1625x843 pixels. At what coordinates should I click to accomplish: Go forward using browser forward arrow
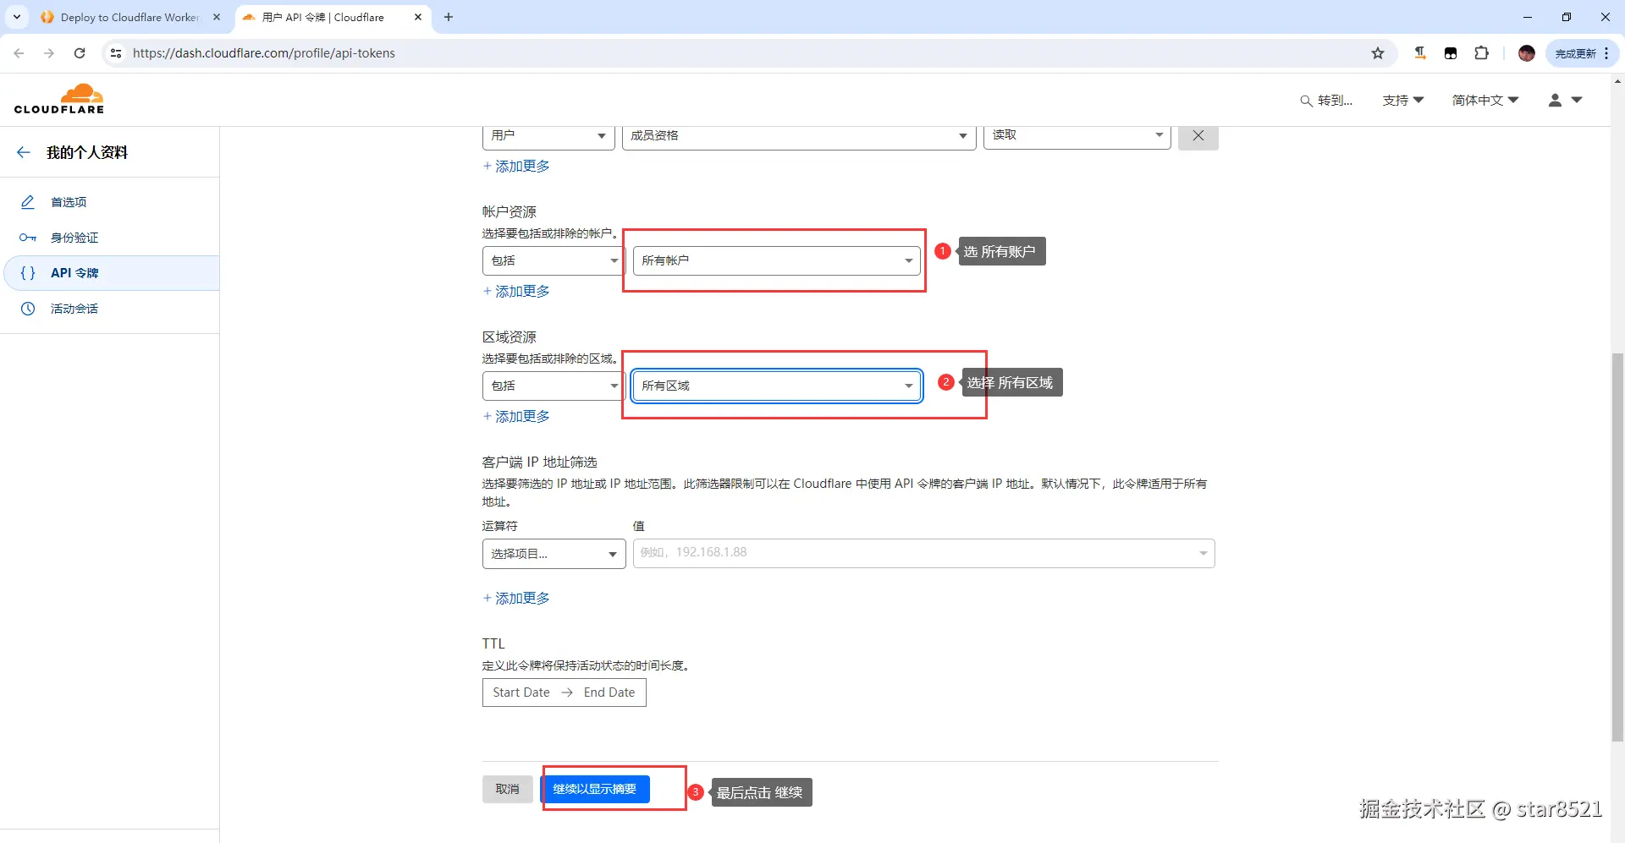click(x=49, y=53)
